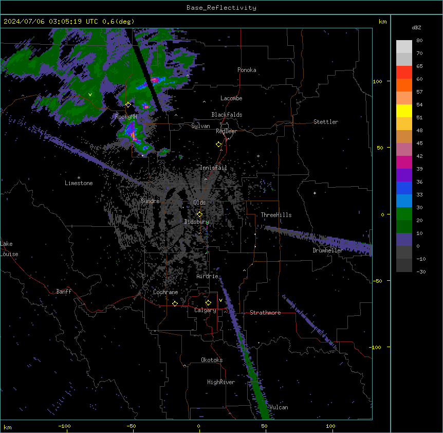Click the white plus marker east of ThreeHills
Screen dimensions: 443x433
point(315,193)
